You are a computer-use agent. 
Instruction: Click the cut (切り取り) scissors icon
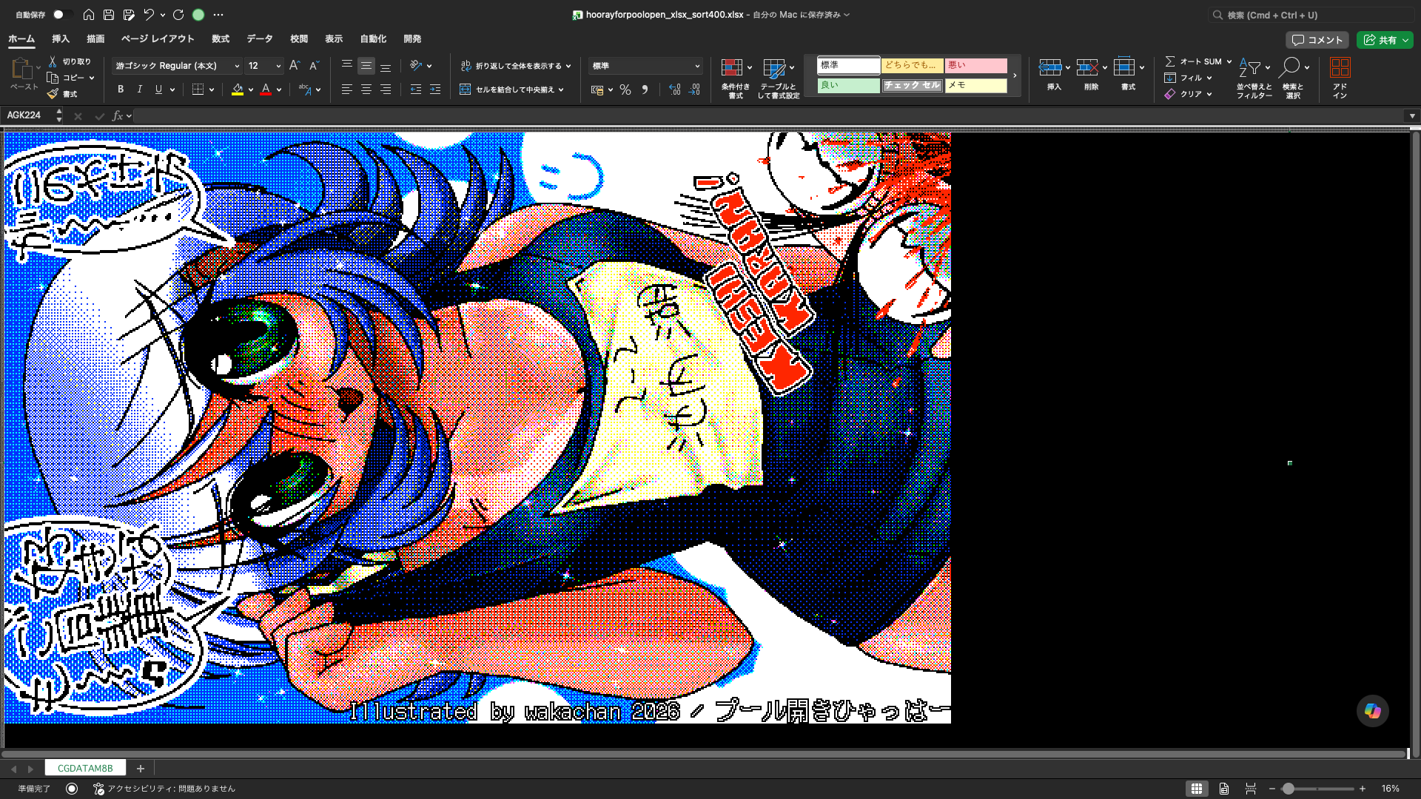coord(53,61)
